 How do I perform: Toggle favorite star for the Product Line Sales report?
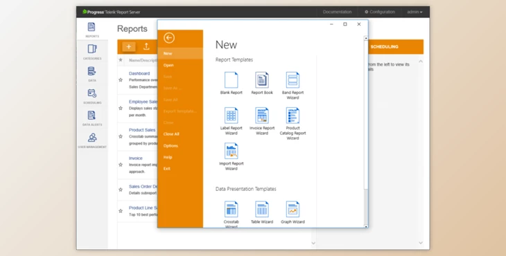[121, 211]
